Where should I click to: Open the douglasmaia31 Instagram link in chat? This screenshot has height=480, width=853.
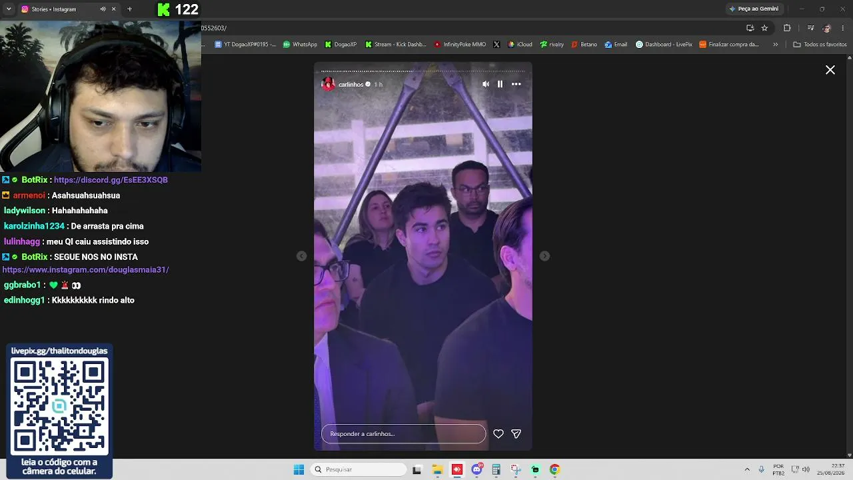(86, 270)
